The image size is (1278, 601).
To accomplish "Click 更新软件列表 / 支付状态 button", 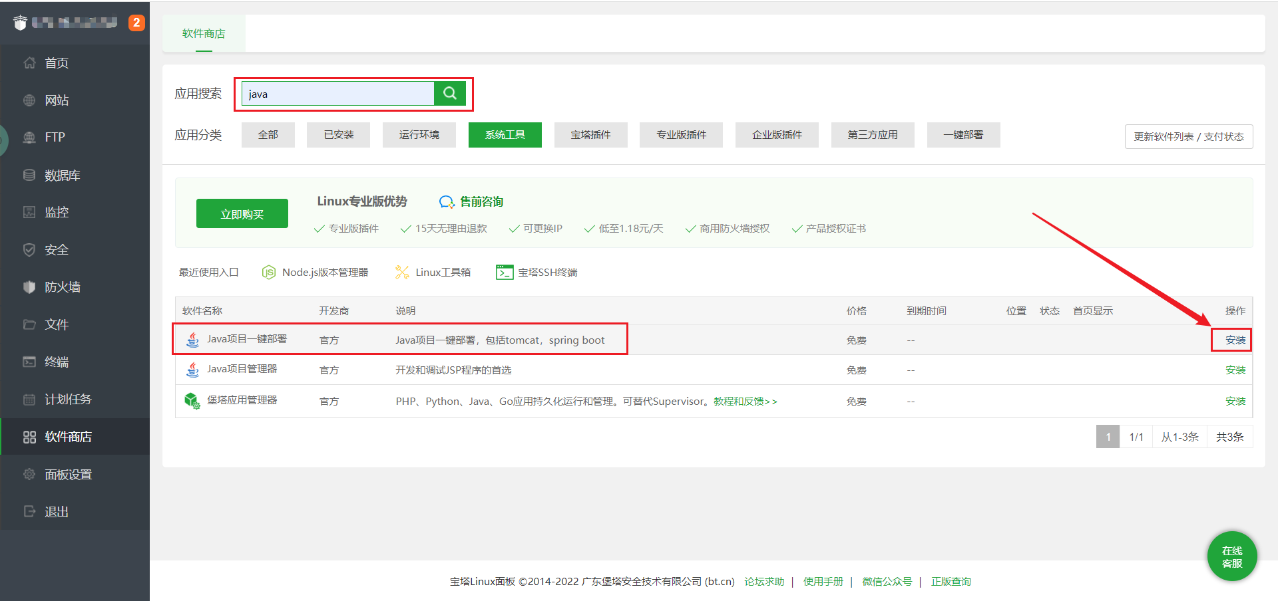I will click(x=1189, y=136).
